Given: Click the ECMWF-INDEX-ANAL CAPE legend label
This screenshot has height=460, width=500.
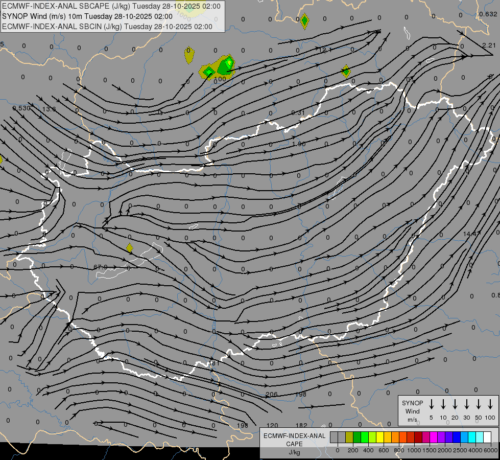Looking at the screenshot, I should coord(294,440).
